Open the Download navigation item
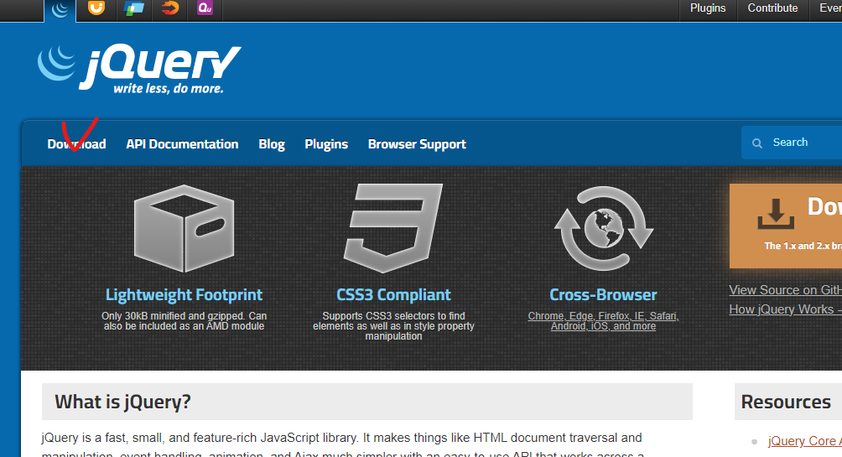 click(x=76, y=144)
